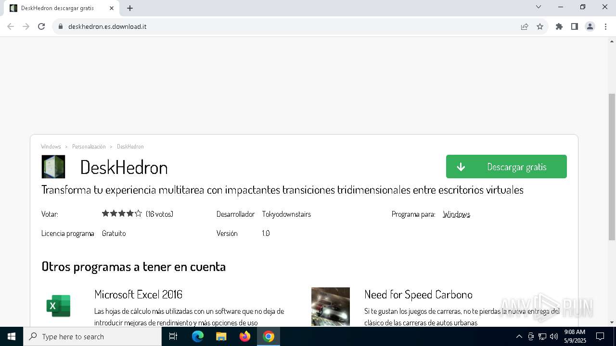
Task: Bookmark this page with star icon
Action: point(540,26)
